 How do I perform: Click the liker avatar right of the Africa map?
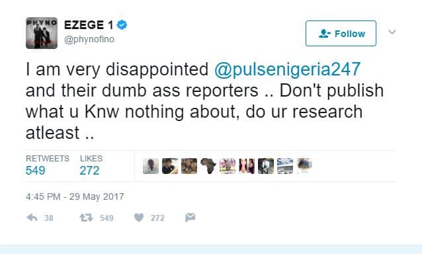(x=228, y=166)
